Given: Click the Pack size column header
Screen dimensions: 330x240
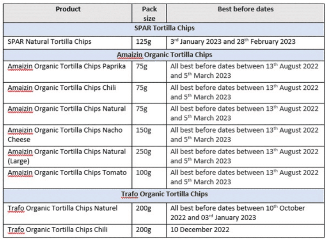Looking at the screenshot, I should click(149, 13).
